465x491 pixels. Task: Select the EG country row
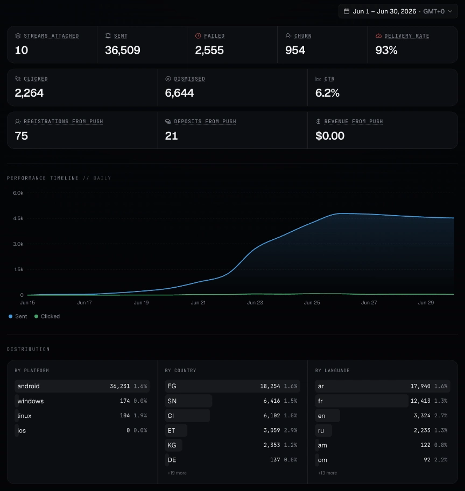pyautogui.click(x=232, y=386)
